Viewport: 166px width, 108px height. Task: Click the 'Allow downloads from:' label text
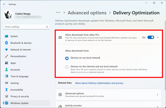pyautogui.click(x=77, y=51)
